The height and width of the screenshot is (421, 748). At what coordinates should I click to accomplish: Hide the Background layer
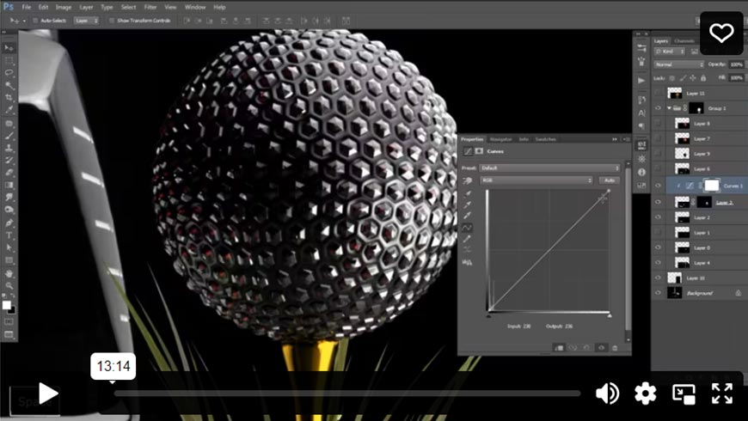[x=658, y=293]
